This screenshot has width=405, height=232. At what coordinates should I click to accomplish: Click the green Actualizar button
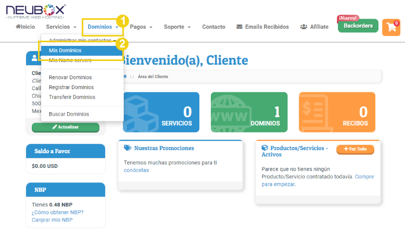point(66,127)
